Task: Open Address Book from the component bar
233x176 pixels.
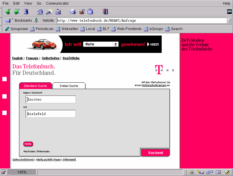Action: pyautogui.click(x=218, y=172)
